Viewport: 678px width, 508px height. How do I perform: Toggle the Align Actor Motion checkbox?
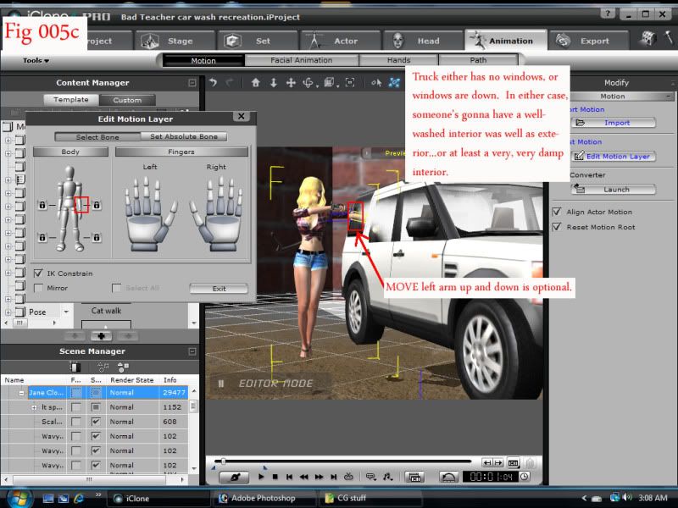pyautogui.click(x=557, y=212)
